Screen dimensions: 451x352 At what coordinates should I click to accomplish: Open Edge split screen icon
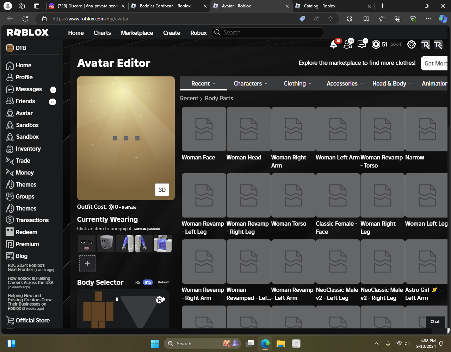(366, 19)
